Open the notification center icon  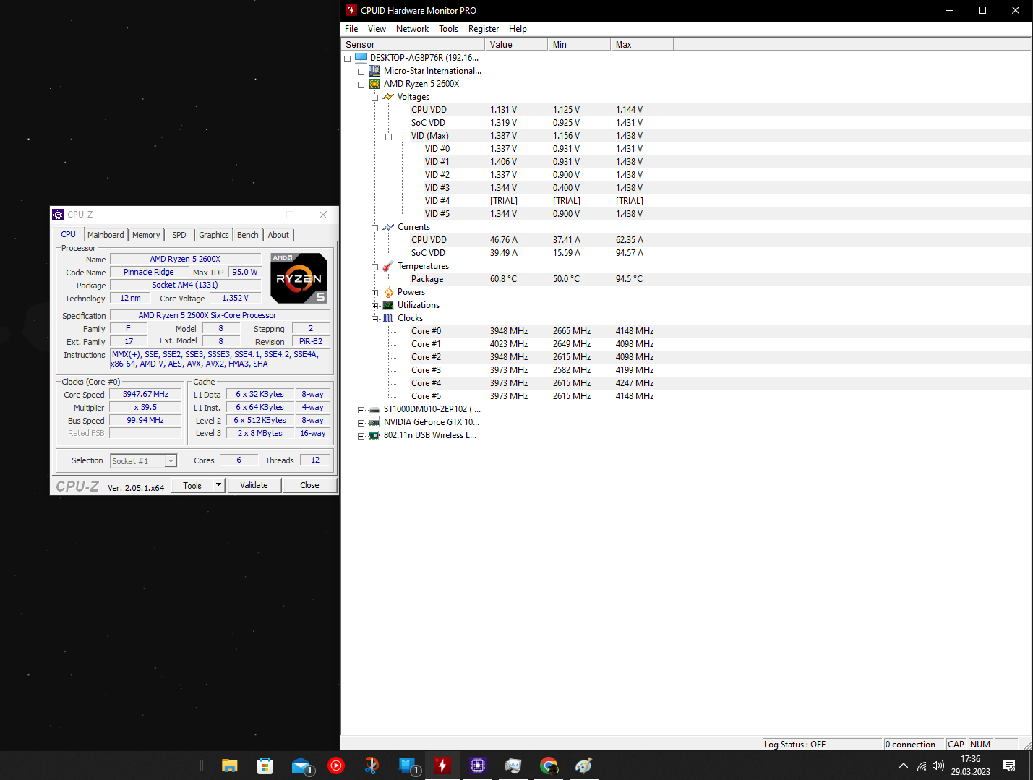[x=1010, y=766]
